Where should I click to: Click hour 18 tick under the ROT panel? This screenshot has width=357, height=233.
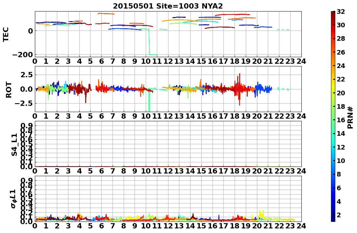[x=235, y=116]
